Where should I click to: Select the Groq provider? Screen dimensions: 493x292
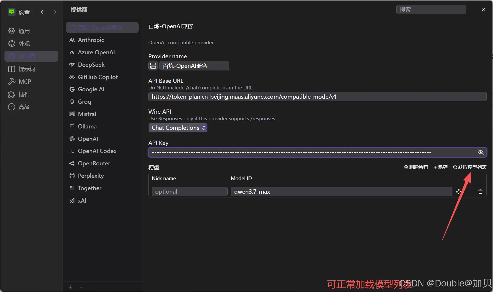[102, 102]
